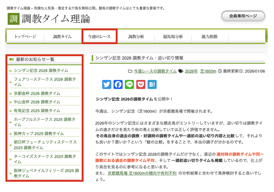Viewport: 274px width, 192px height.
Task: Open 朝日杯フューチュリティステークス 2025 link
Action: coord(45,145)
